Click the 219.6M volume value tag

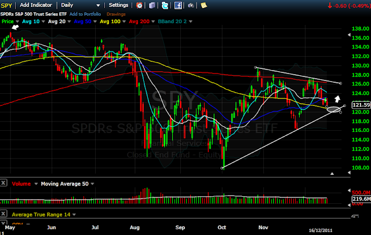coord(361,199)
